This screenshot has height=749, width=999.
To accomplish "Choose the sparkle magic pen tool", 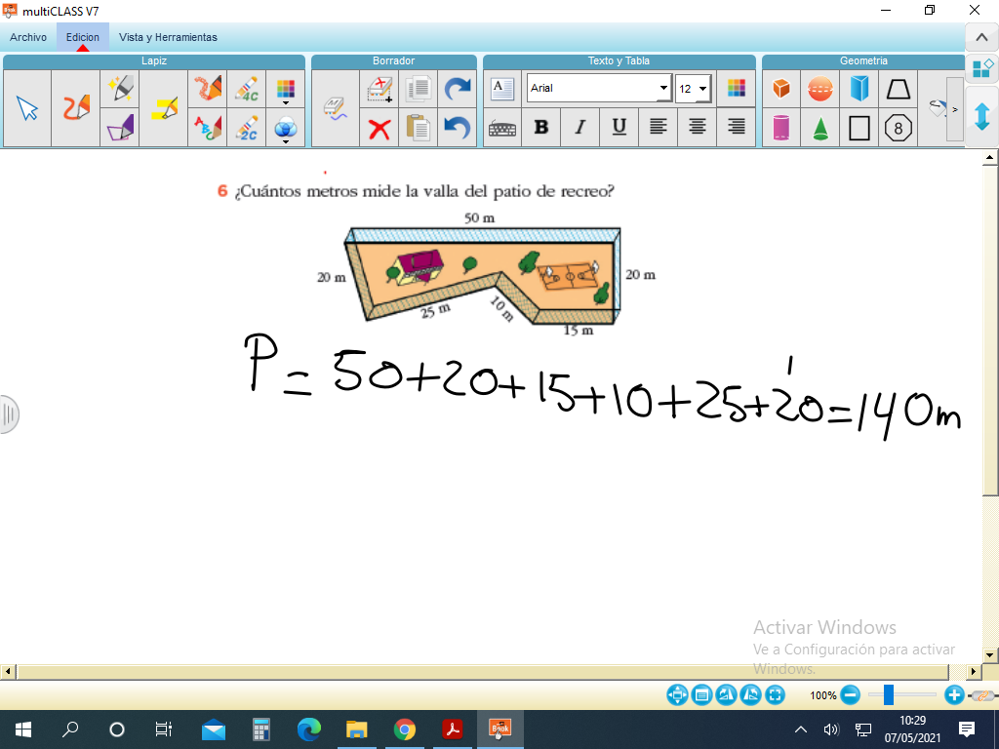I will click(x=120, y=89).
